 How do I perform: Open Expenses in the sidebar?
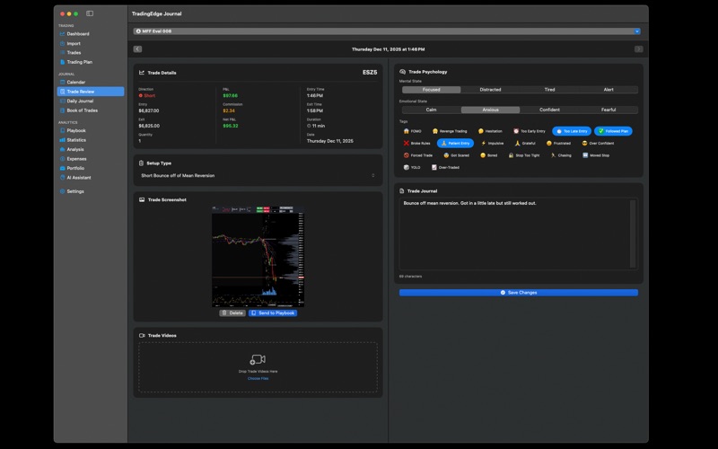pyautogui.click(x=91, y=159)
